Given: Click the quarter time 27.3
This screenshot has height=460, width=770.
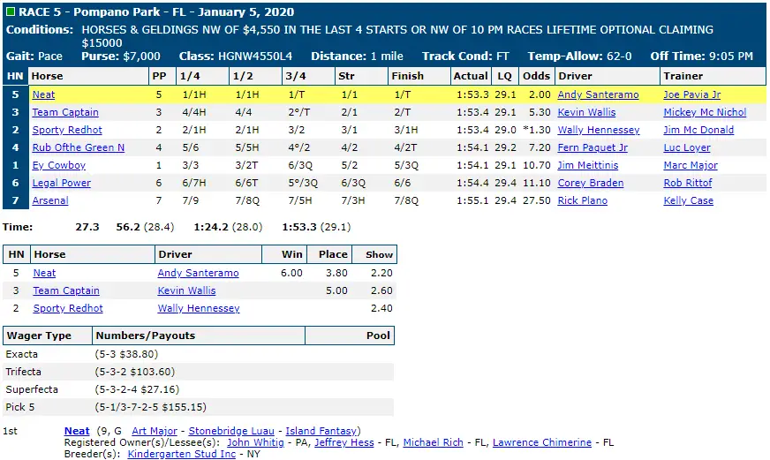Looking at the screenshot, I should click(x=87, y=227).
